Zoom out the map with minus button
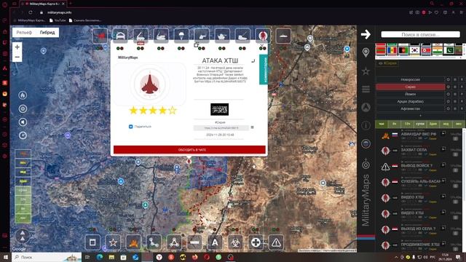This screenshot has width=466, height=262. click(17, 57)
